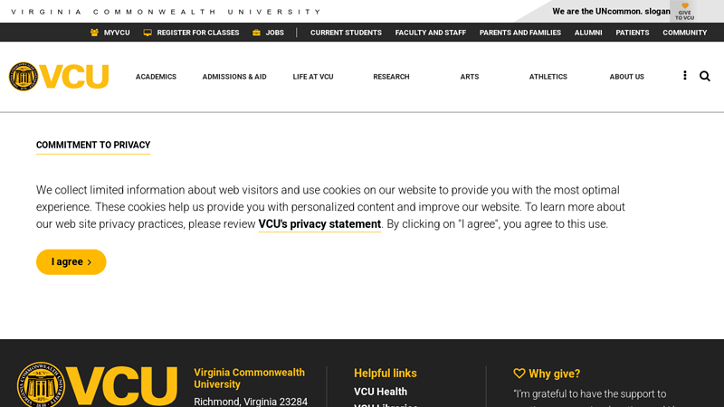Click Virginia Commonwealth University footer title
The width and height of the screenshot is (724, 407).
click(x=250, y=378)
